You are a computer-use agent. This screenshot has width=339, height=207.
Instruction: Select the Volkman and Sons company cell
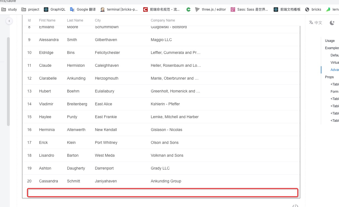pos(167,155)
